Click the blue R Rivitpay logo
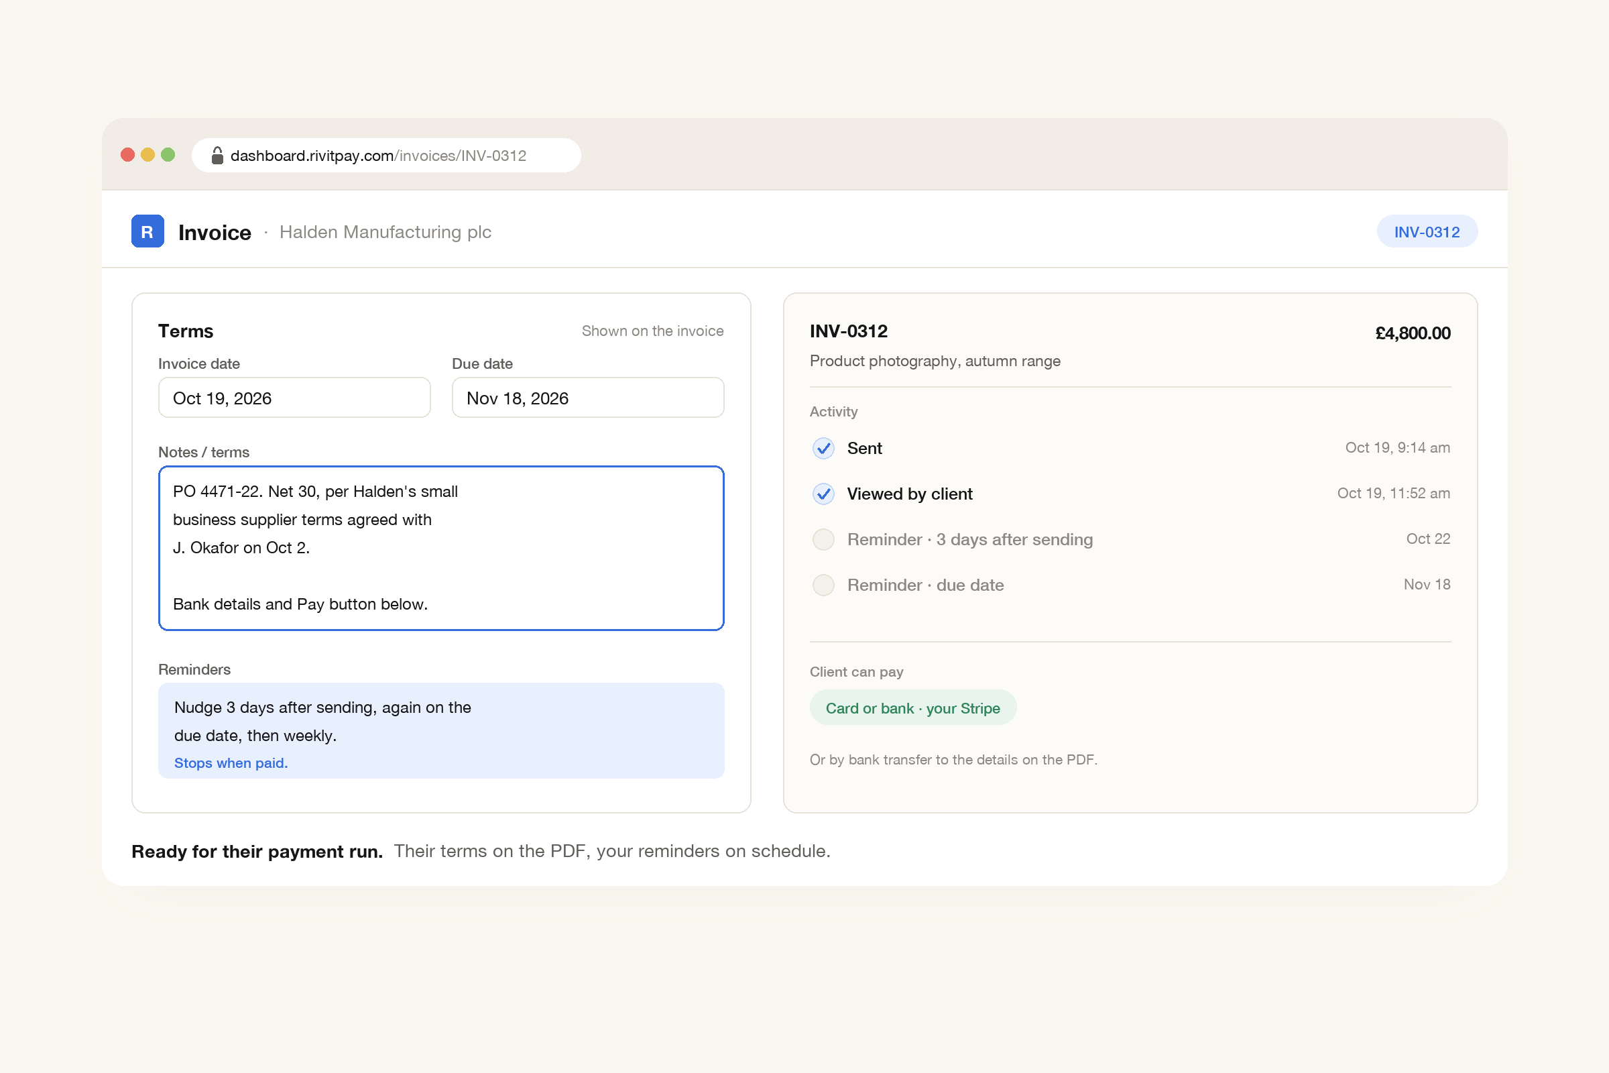The image size is (1609, 1073). 147,231
